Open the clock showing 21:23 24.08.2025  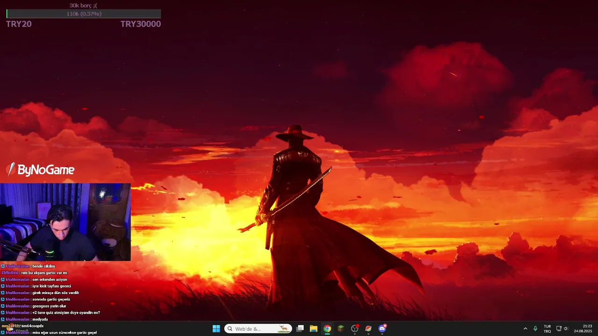click(x=584, y=329)
